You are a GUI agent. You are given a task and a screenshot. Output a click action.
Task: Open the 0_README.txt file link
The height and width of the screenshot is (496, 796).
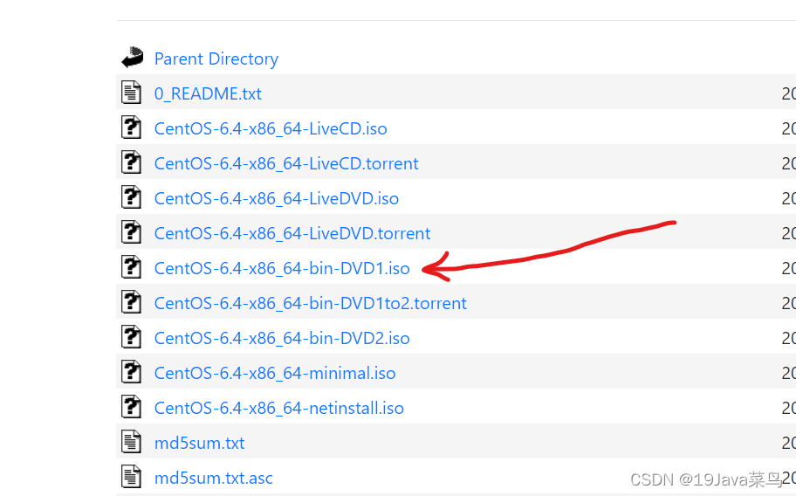[x=208, y=94]
